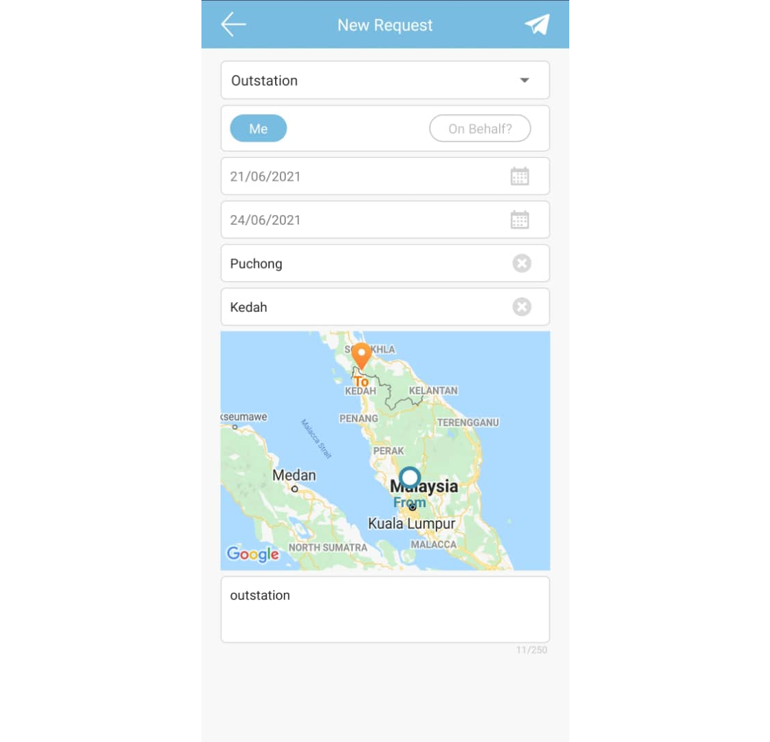
Task: Open calendar for start date 21/06/2021
Action: coord(520,176)
